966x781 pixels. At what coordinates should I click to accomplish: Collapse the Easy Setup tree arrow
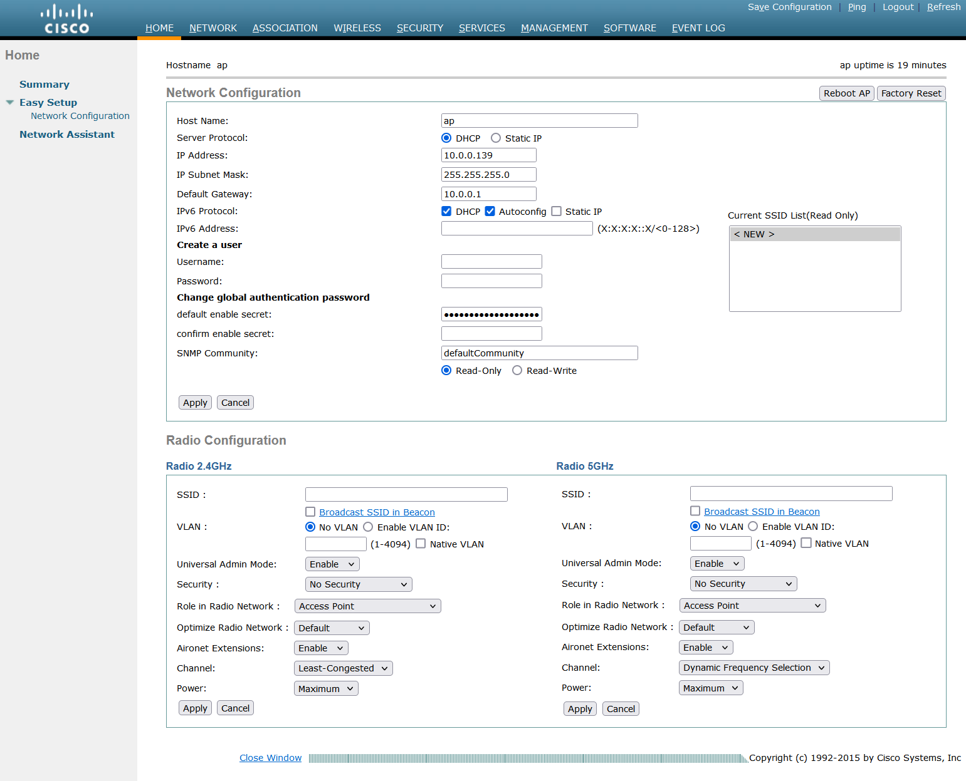(x=10, y=102)
